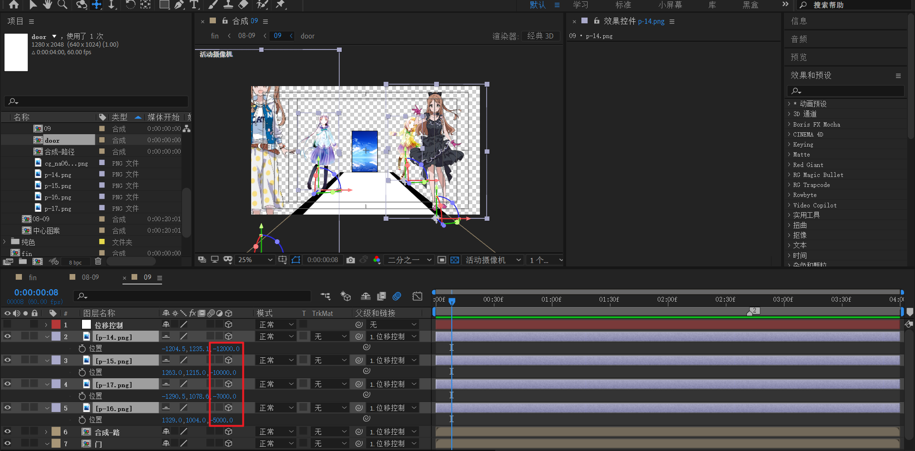Screen dimensions: 915x451
Task: Select the Hand tool
Action: (x=48, y=5)
